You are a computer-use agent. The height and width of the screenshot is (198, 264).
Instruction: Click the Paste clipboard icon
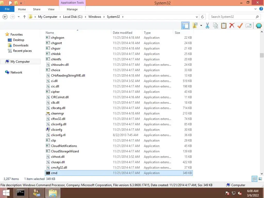(x=224, y=26)
